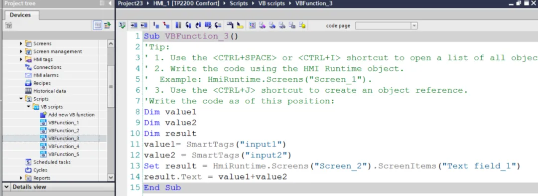Click the colored grid icon in script toolbar

(252, 25)
